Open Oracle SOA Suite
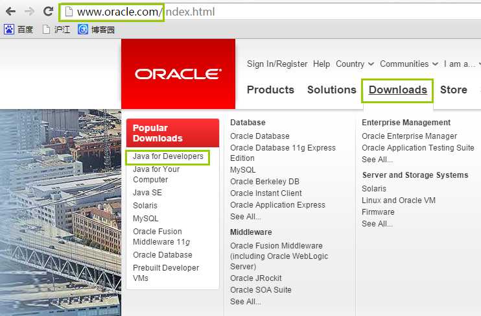 click(261, 290)
